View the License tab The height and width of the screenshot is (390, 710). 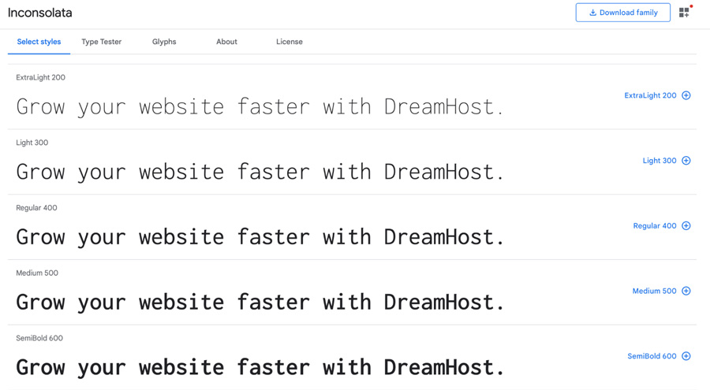click(289, 42)
